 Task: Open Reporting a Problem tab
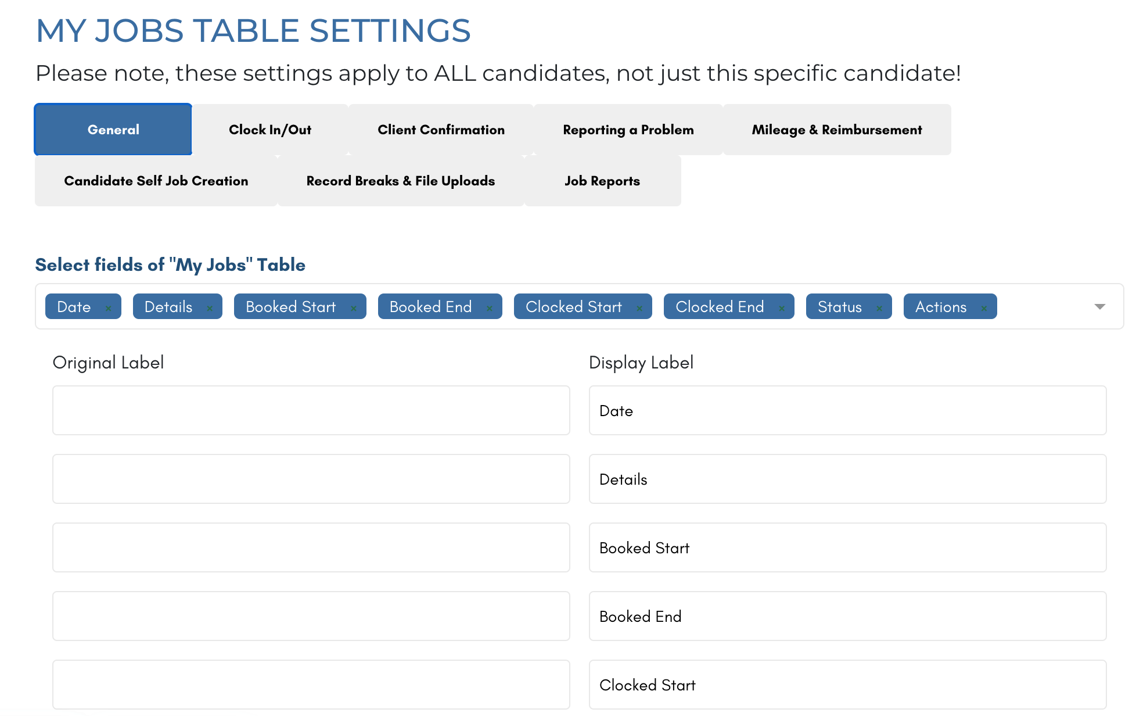click(x=628, y=130)
